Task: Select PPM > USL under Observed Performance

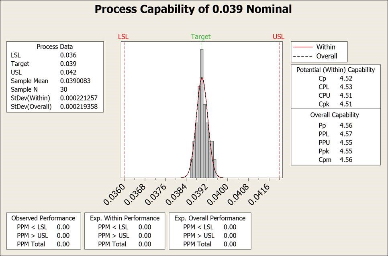Action: [33, 236]
